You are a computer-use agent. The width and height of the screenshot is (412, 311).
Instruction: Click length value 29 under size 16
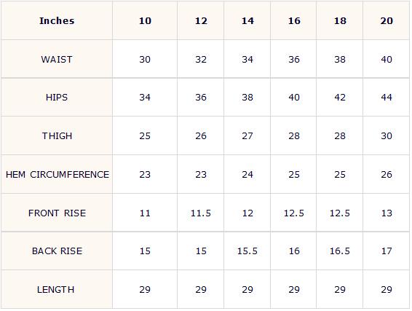click(x=294, y=290)
